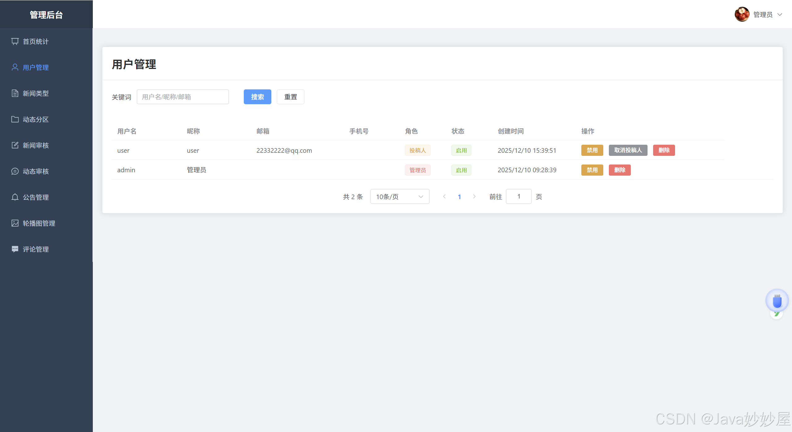The width and height of the screenshot is (792, 432).
Task: Open 用户管理 in the sidebar
Action: (36, 67)
